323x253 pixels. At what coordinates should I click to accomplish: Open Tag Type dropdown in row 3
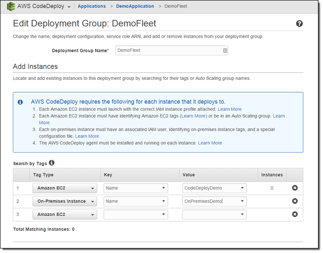pos(65,214)
